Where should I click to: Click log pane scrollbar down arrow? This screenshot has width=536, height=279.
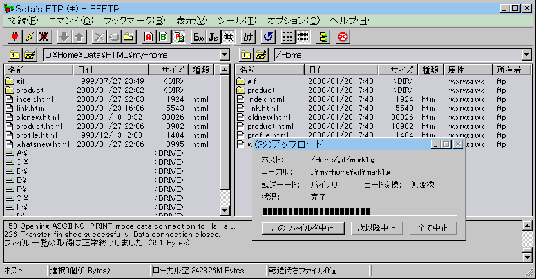(x=528, y=258)
